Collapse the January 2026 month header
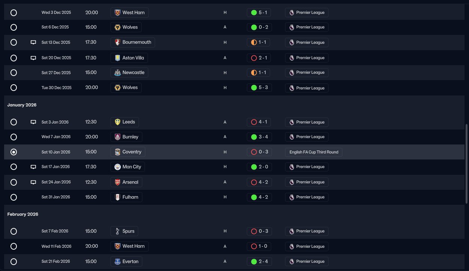 [22, 105]
